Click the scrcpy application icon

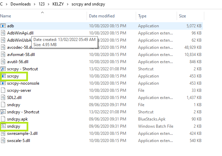click(x=3, y=76)
